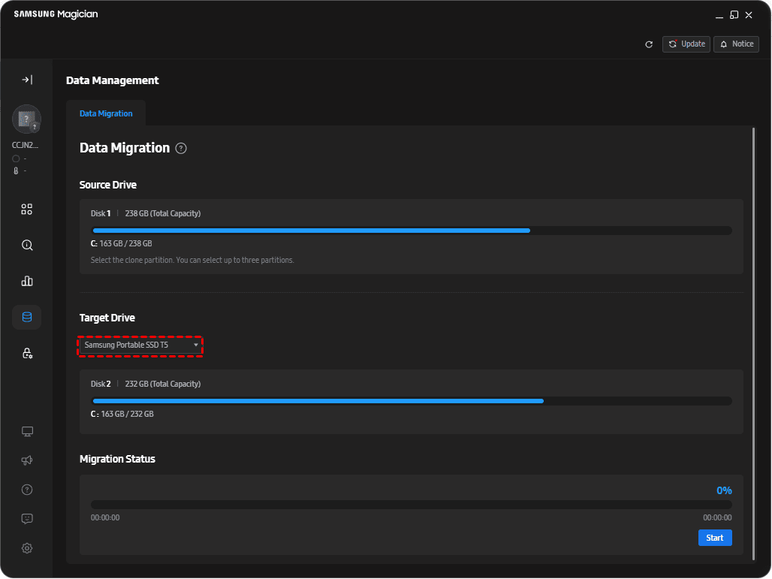Expand the Samsung Portable SSD T5 dropdown
Image resolution: width=772 pixels, height=579 pixels.
click(x=140, y=345)
